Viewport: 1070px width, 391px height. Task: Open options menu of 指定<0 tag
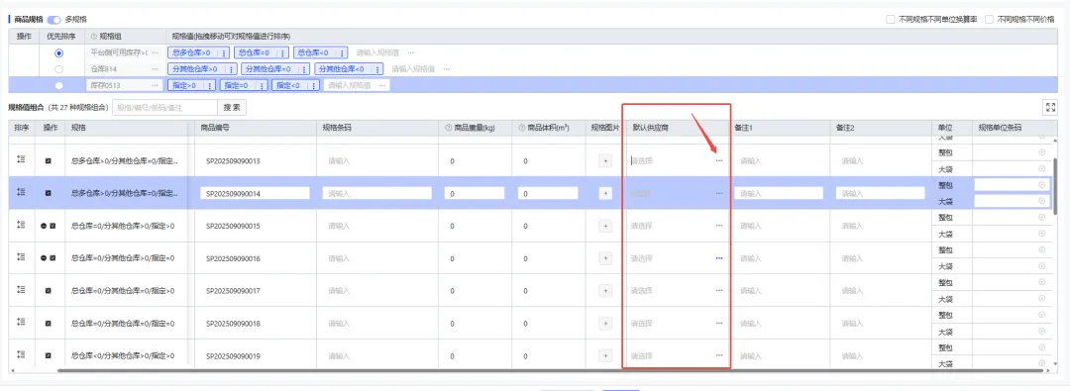[x=313, y=86]
